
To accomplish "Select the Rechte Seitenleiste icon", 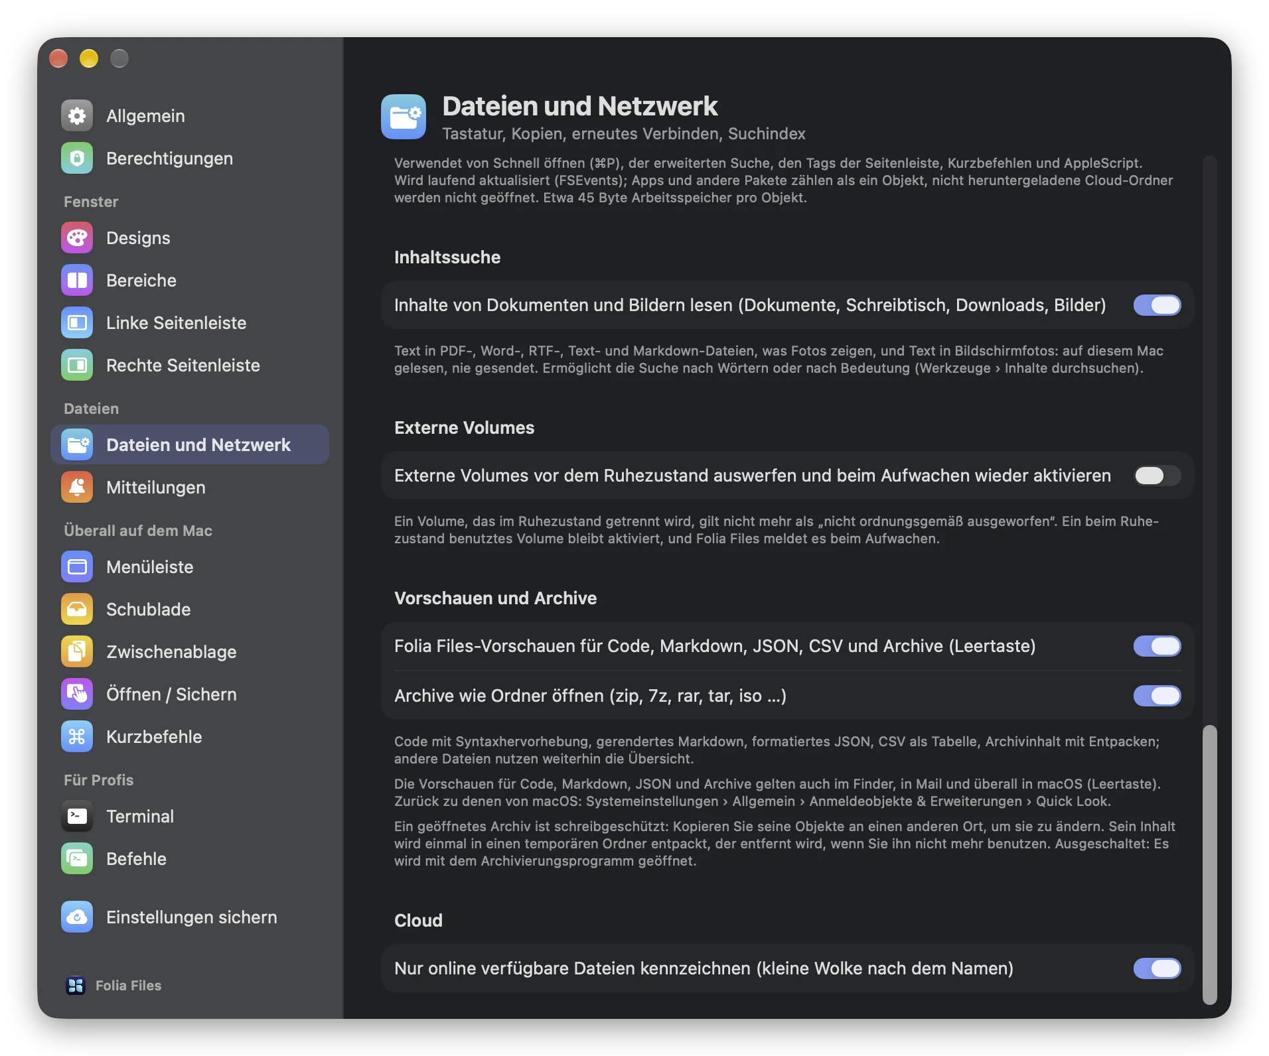I will 77,365.
